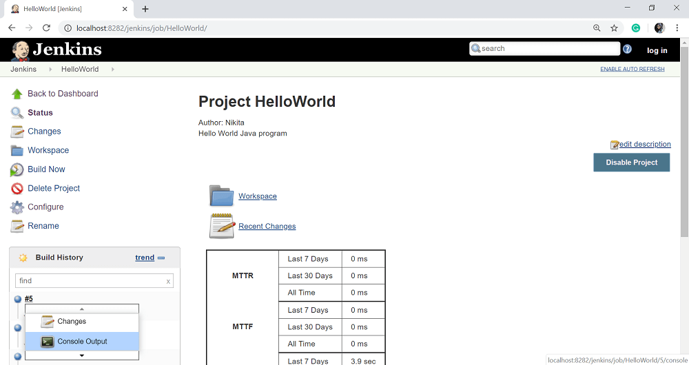Image resolution: width=689 pixels, height=365 pixels.
Task: Click the Console Output terminal icon
Action: 47,342
